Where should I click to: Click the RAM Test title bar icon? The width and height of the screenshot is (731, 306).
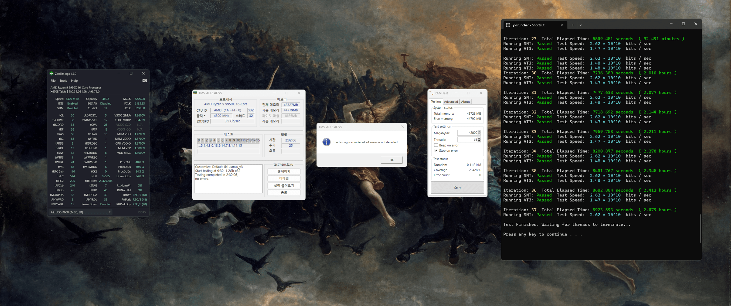coord(431,93)
